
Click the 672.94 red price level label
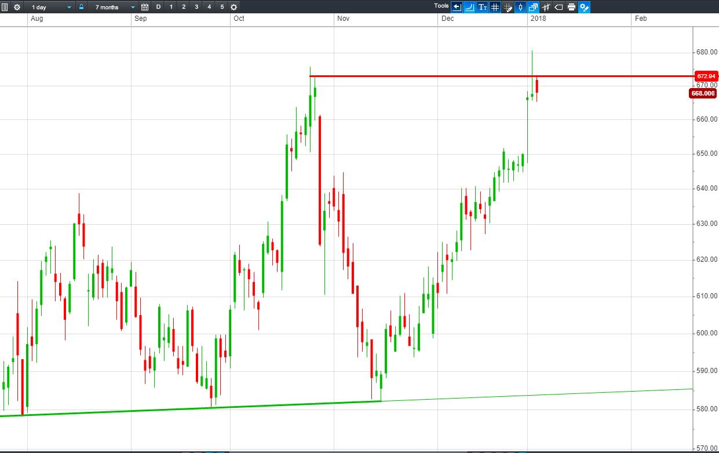click(705, 76)
